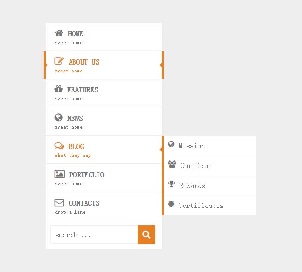Click the arrow marker on About Us right edge
Image resolution: width=302 pixels, height=272 pixels.
pyautogui.click(x=161, y=65)
